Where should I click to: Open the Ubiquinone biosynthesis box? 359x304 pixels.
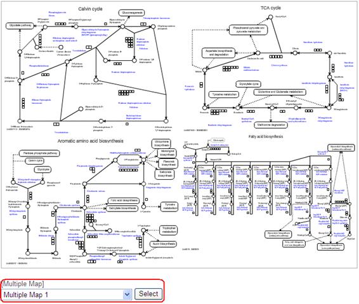click(162, 144)
